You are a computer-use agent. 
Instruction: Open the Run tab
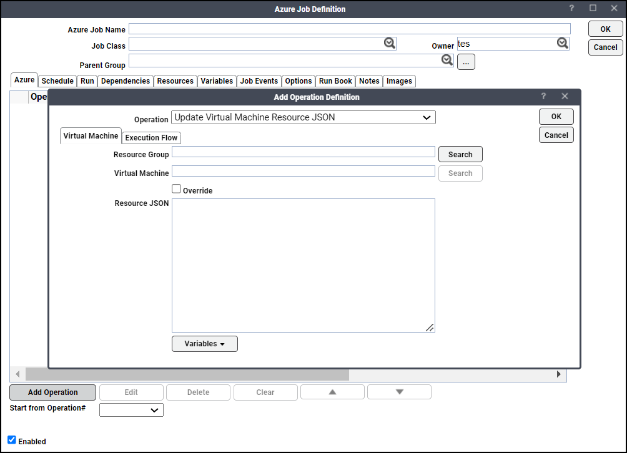[x=87, y=81]
